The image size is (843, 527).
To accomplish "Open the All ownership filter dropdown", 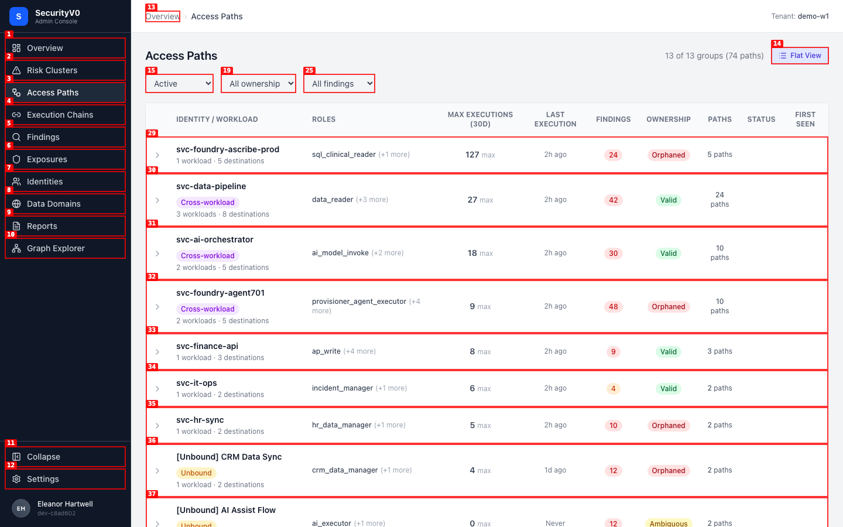I will click(258, 84).
